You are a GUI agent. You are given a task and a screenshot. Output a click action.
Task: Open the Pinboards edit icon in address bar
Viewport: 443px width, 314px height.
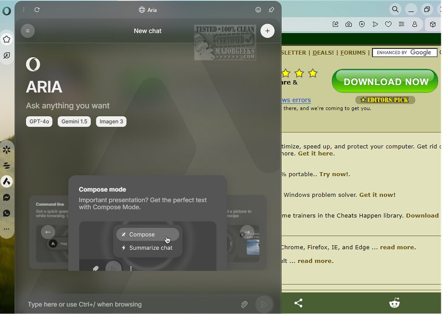pyautogui.click(x=335, y=24)
